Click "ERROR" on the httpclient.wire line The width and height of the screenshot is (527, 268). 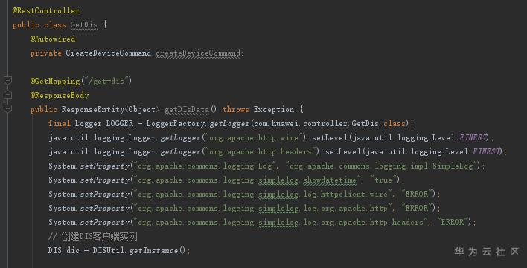pyautogui.click(x=416, y=195)
